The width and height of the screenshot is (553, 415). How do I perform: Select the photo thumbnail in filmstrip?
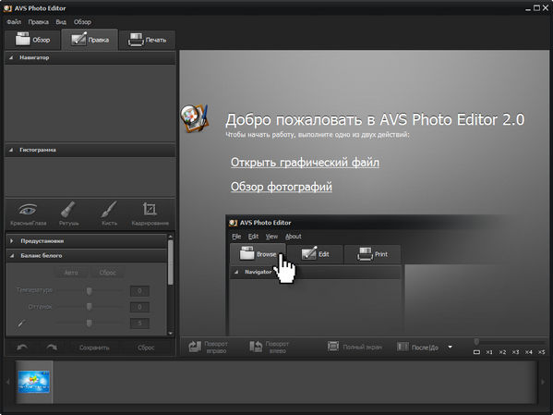[x=34, y=382]
